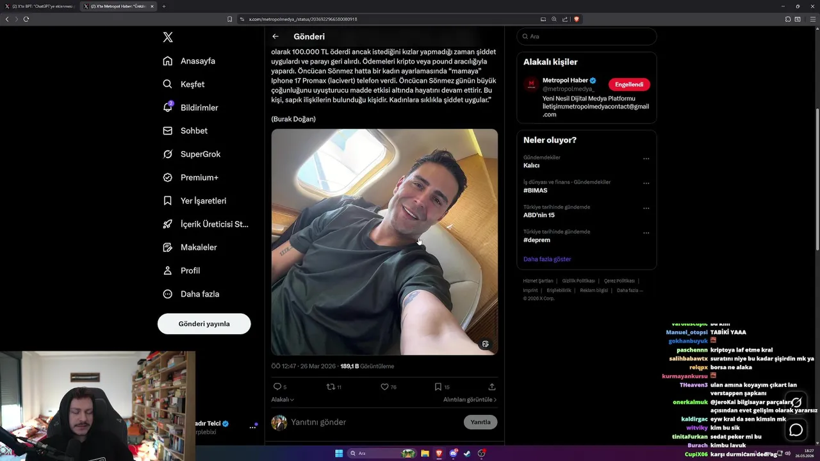Open the ABD'nin 15 trend
820x461 pixels.
[x=539, y=215]
